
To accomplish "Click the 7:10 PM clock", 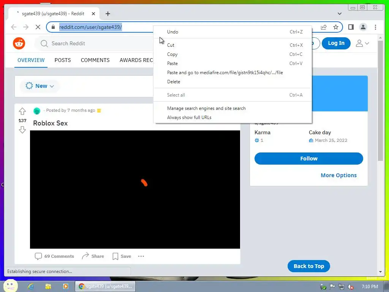I will (x=370, y=287).
